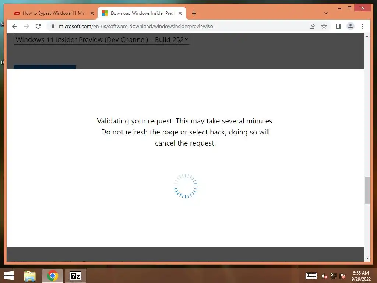377x283 pixels.
Task: View site info via the padlock icon
Action: pyautogui.click(x=53, y=26)
